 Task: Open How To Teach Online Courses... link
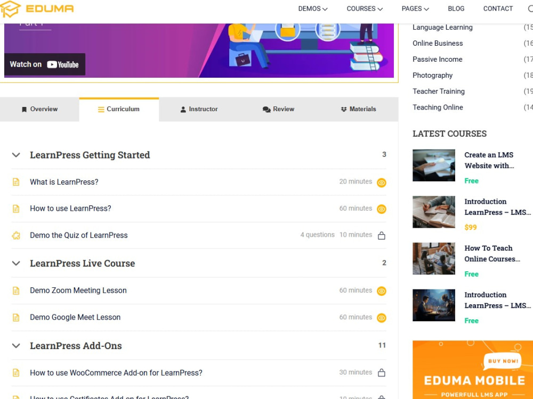[x=492, y=253]
